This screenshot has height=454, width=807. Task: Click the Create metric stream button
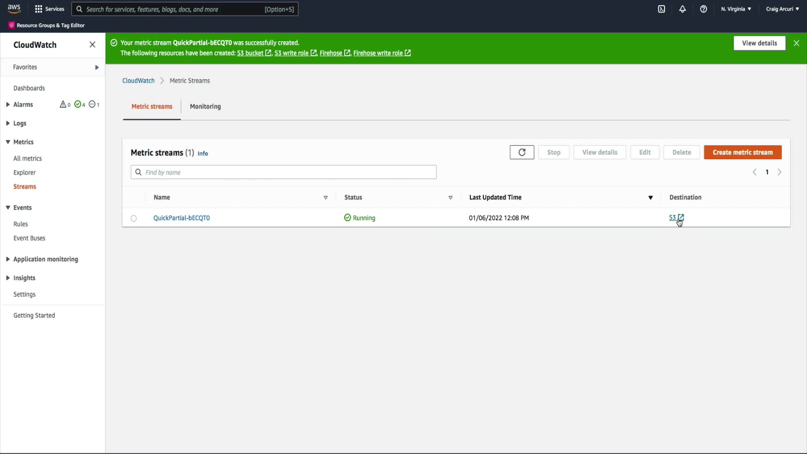click(x=742, y=152)
